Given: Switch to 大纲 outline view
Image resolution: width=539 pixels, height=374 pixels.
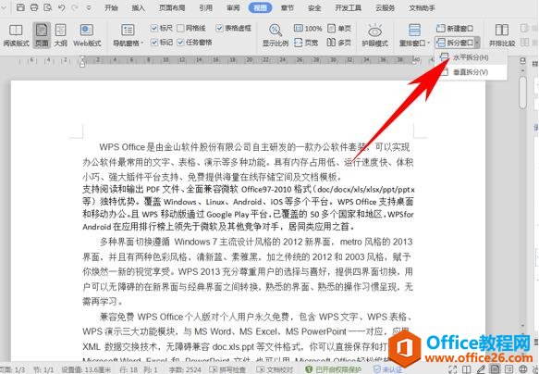Looking at the screenshot, I should pos(60,35).
